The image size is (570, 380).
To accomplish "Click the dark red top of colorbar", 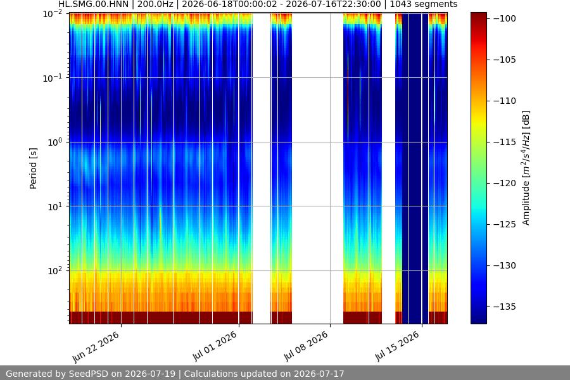I will (479, 18).
